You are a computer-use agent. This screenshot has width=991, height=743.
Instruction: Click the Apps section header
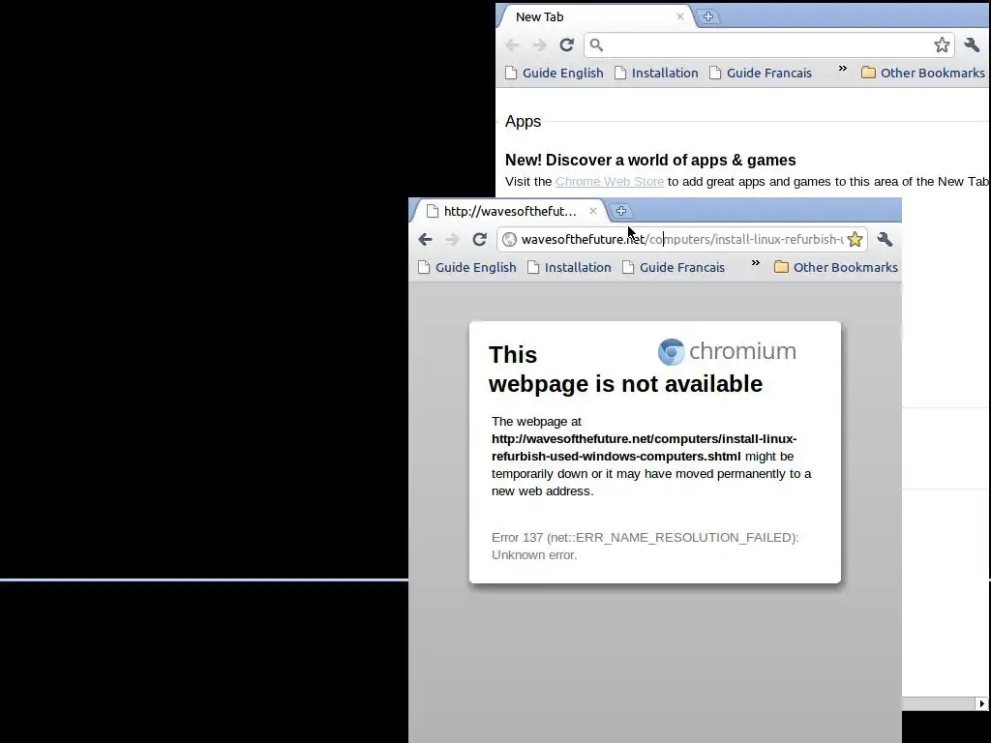click(524, 121)
